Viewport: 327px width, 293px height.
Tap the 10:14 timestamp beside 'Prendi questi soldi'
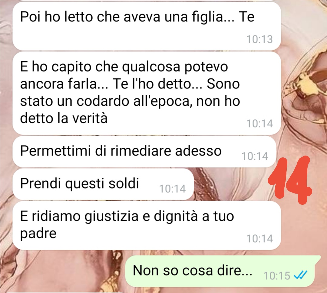click(x=173, y=189)
